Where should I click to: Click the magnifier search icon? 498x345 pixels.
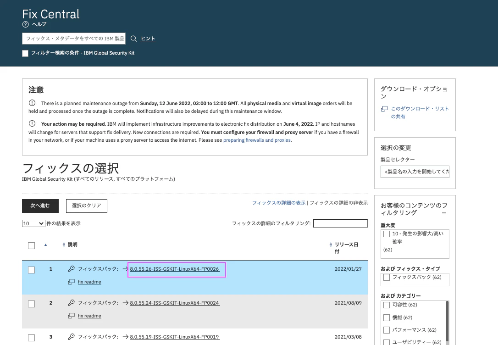[x=134, y=39]
